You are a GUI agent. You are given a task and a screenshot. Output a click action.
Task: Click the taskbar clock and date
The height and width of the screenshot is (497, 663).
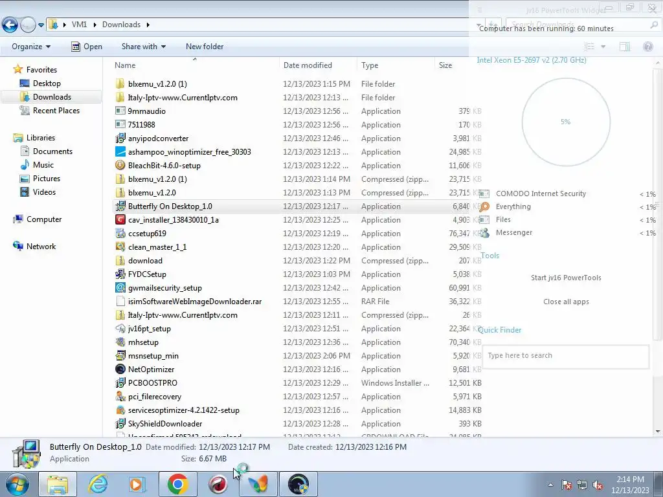(630, 485)
